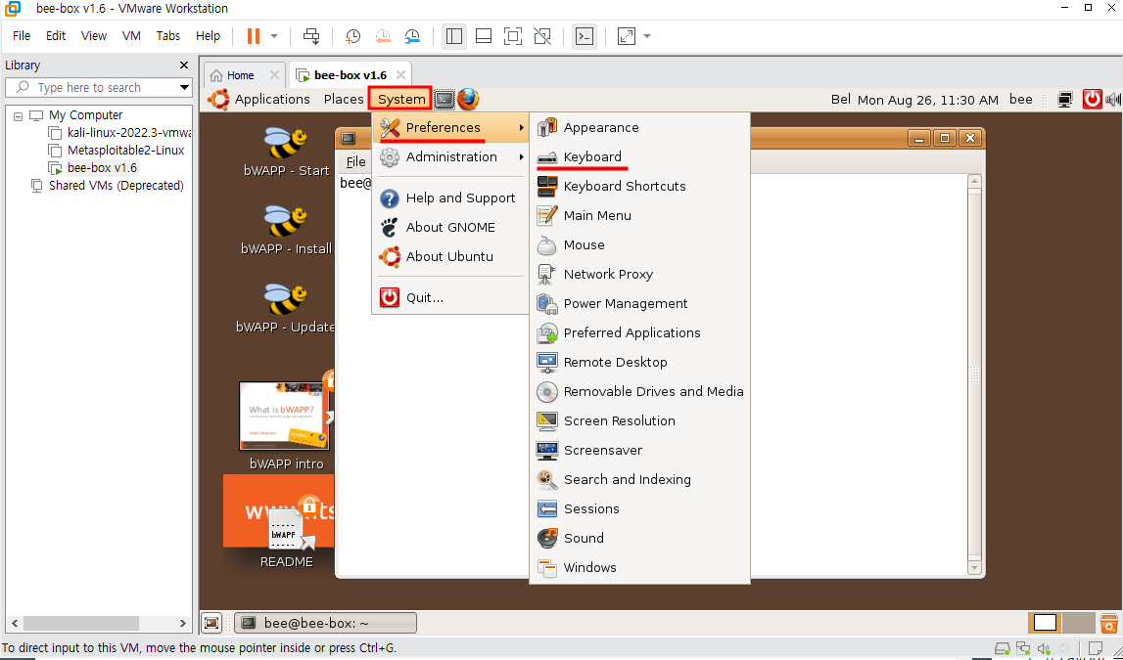Open Keyboard Shortcuts preferences
The width and height of the screenshot is (1123, 660).
(639, 187)
